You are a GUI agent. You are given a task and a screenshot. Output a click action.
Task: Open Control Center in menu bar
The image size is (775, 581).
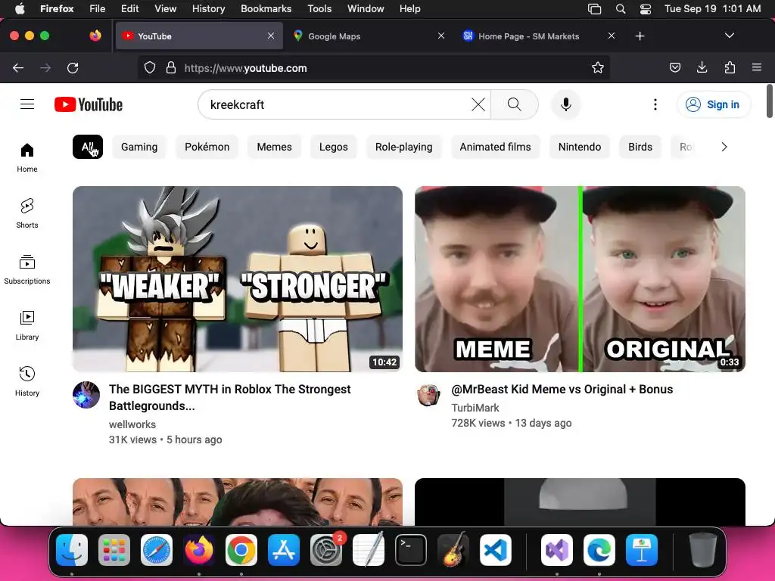pos(645,9)
